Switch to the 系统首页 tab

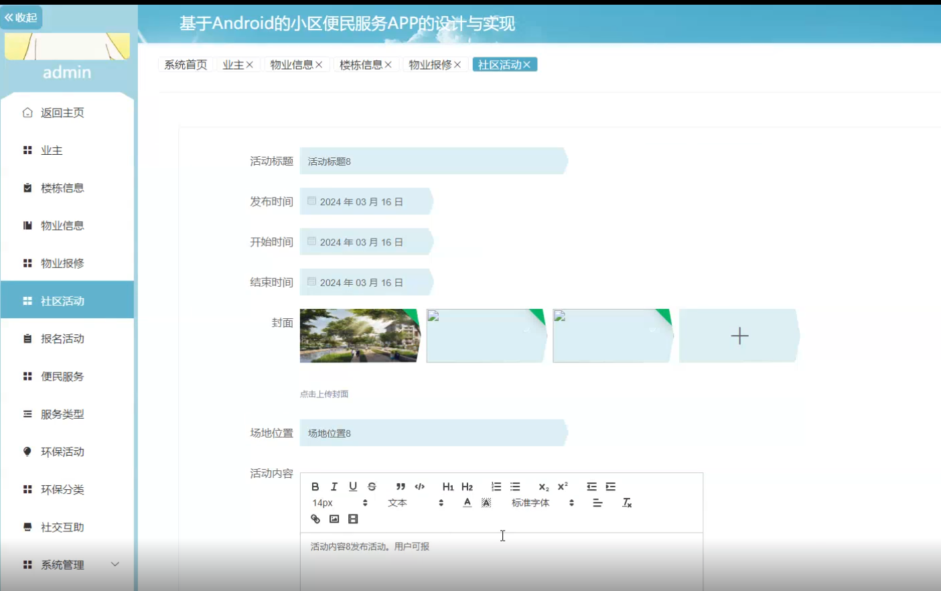pyautogui.click(x=186, y=64)
